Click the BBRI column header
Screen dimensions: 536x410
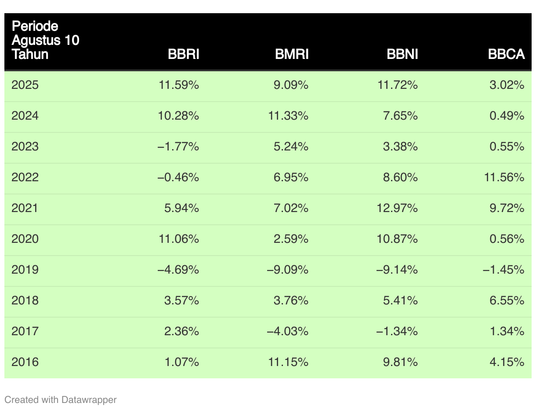tap(184, 54)
